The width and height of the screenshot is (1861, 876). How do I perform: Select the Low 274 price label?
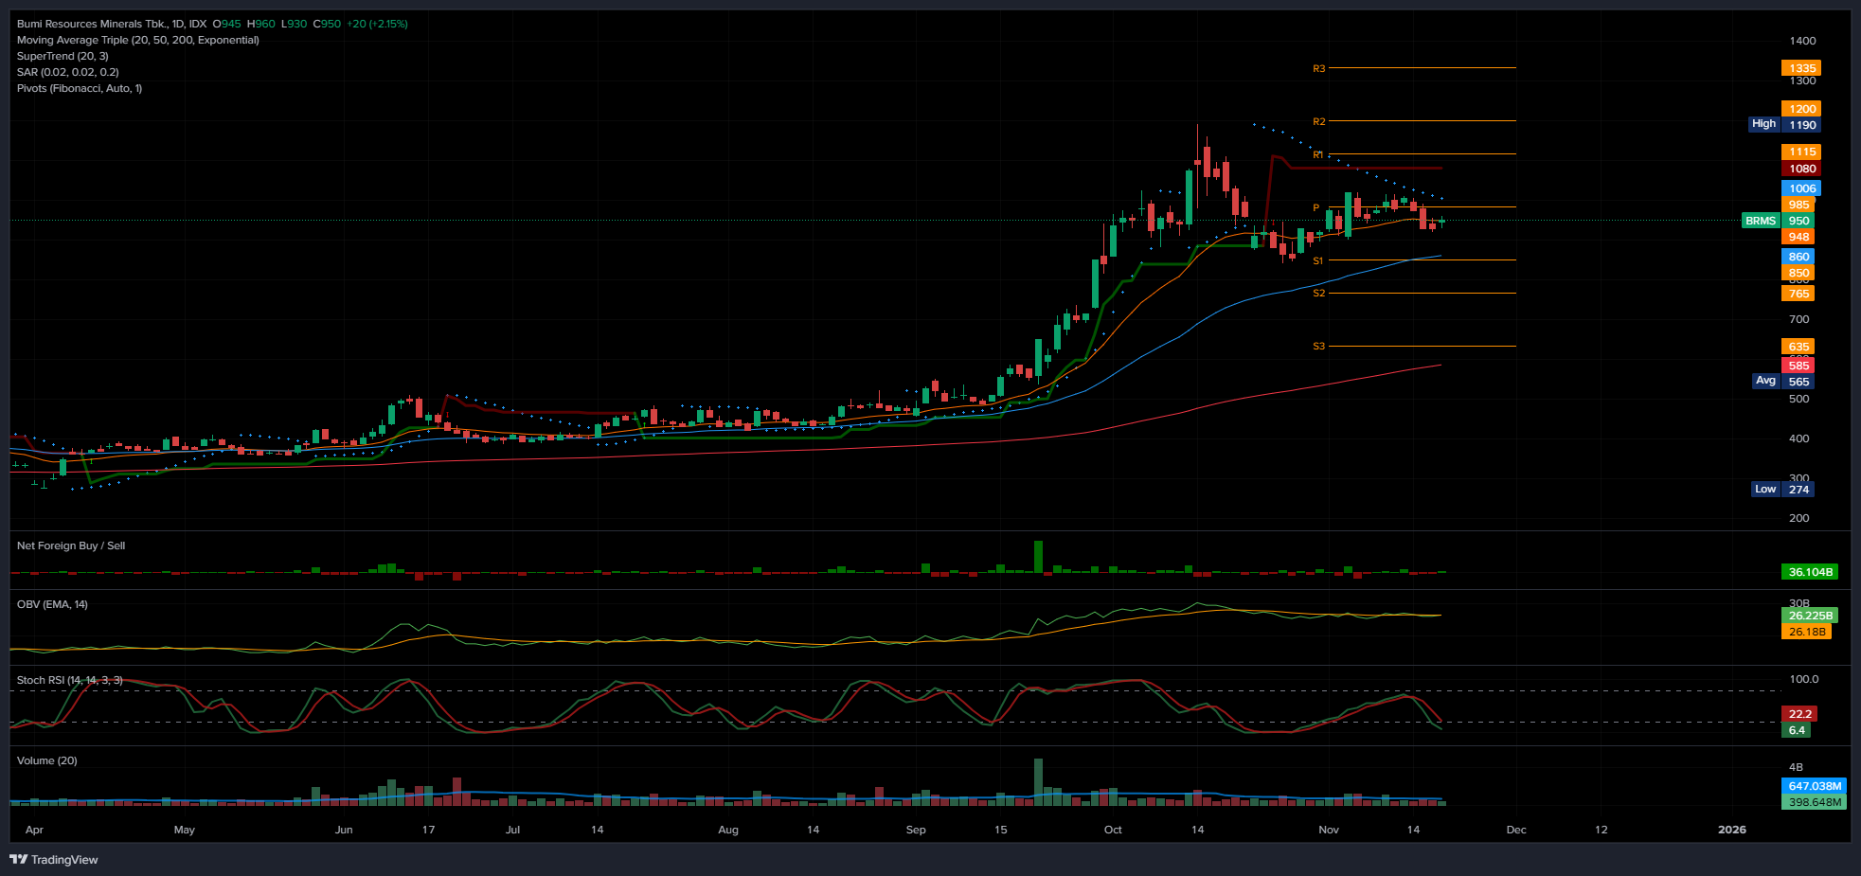[1783, 490]
